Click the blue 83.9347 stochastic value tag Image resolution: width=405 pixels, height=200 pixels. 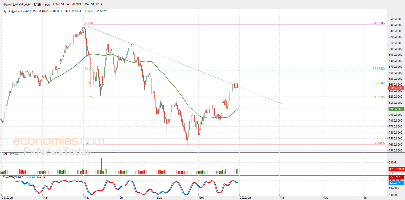click(x=396, y=183)
